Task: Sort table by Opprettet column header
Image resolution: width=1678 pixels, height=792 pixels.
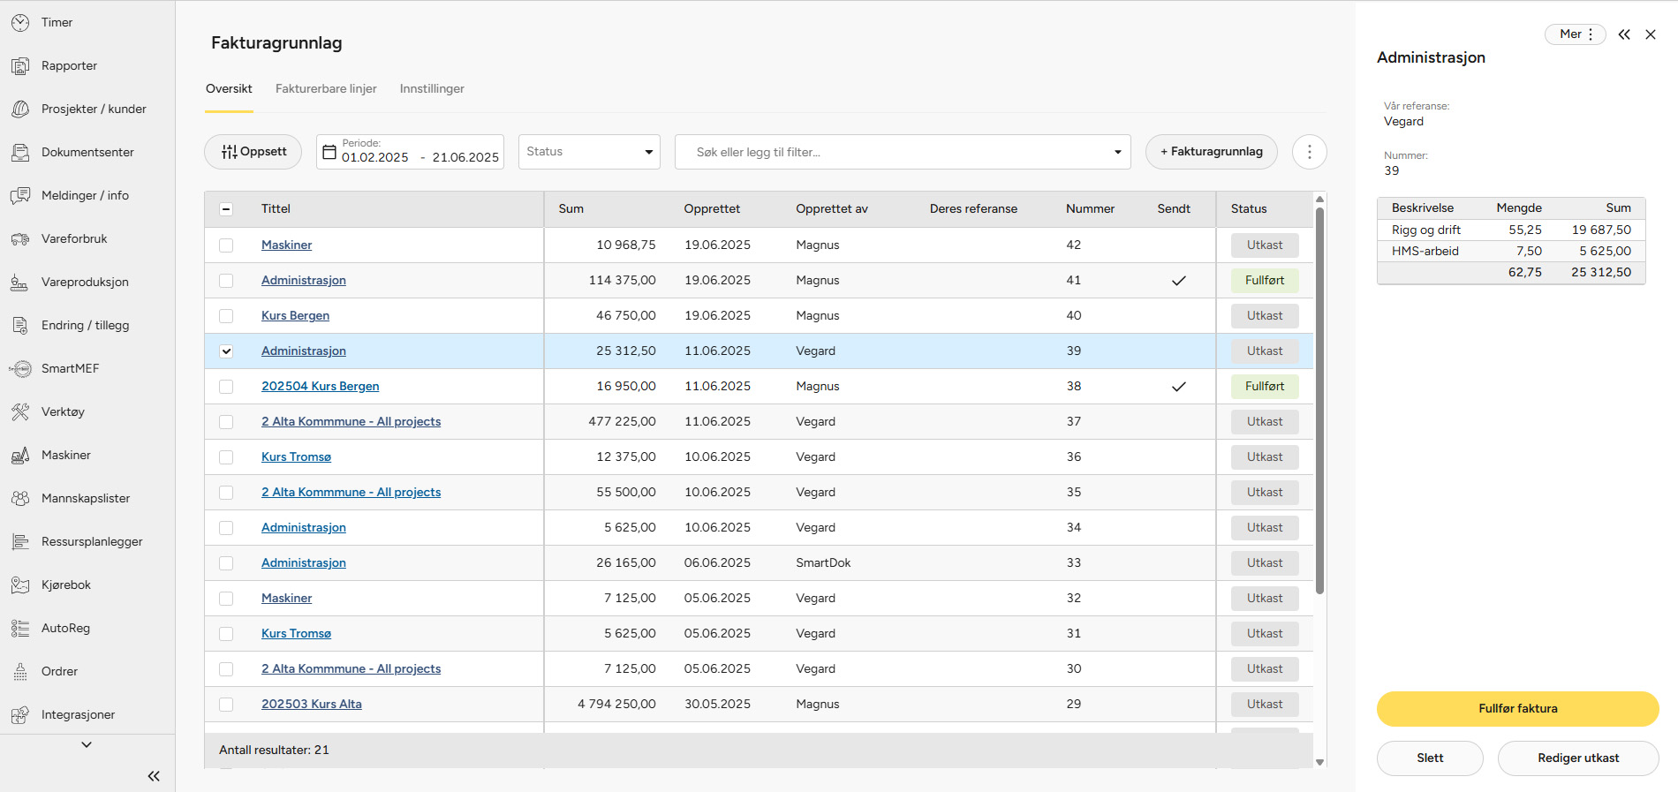Action: [712, 208]
